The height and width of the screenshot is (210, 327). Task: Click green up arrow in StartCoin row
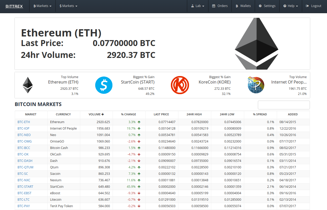(x=139, y=187)
